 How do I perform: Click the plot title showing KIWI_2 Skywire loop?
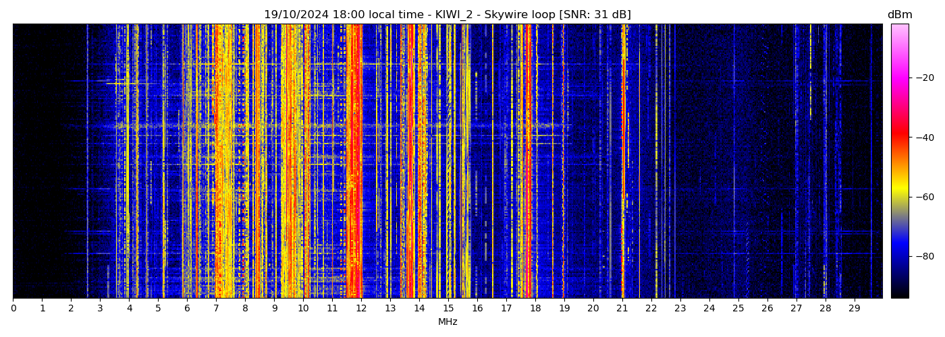(447, 15)
